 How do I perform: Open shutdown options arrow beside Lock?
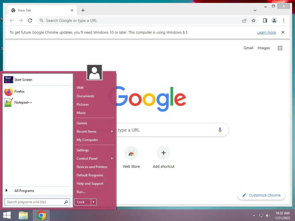click(x=94, y=202)
